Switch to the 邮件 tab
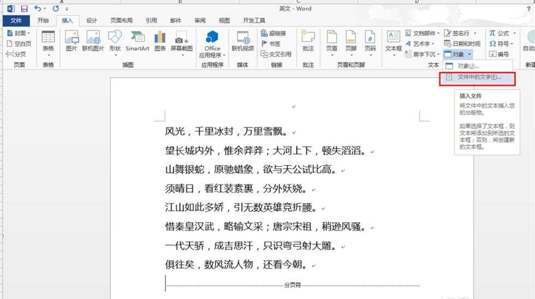The image size is (535, 299). pyautogui.click(x=176, y=21)
